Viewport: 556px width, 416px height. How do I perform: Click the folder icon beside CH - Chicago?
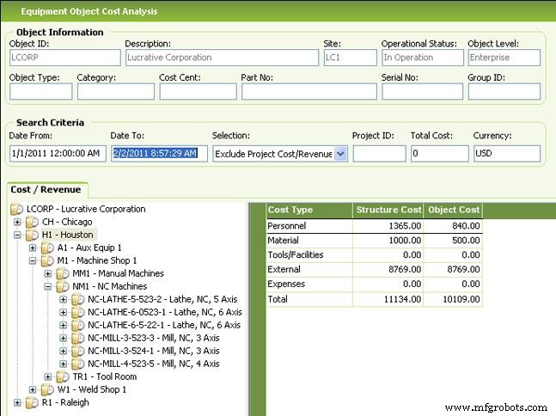coord(32,222)
